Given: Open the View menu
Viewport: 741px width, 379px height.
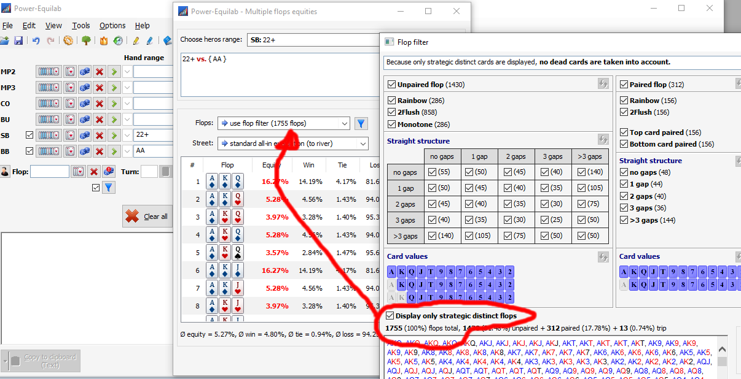Looking at the screenshot, I should click(x=53, y=26).
